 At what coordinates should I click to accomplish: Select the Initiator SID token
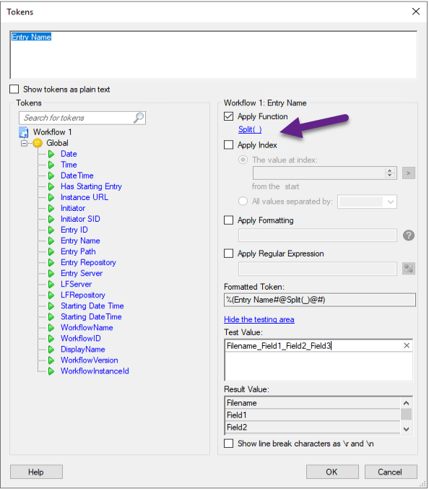80,219
